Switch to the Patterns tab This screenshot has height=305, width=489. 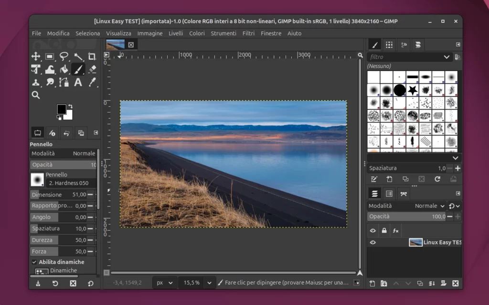(x=389, y=45)
